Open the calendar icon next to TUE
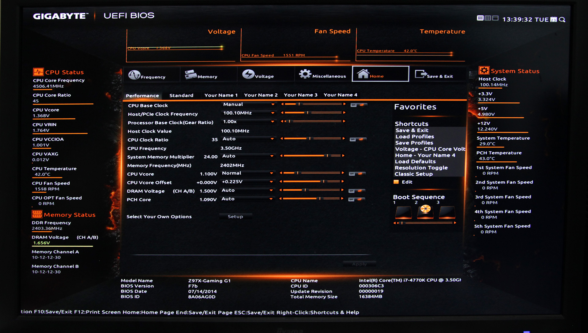Viewport: 588px width, 333px height. (553, 20)
